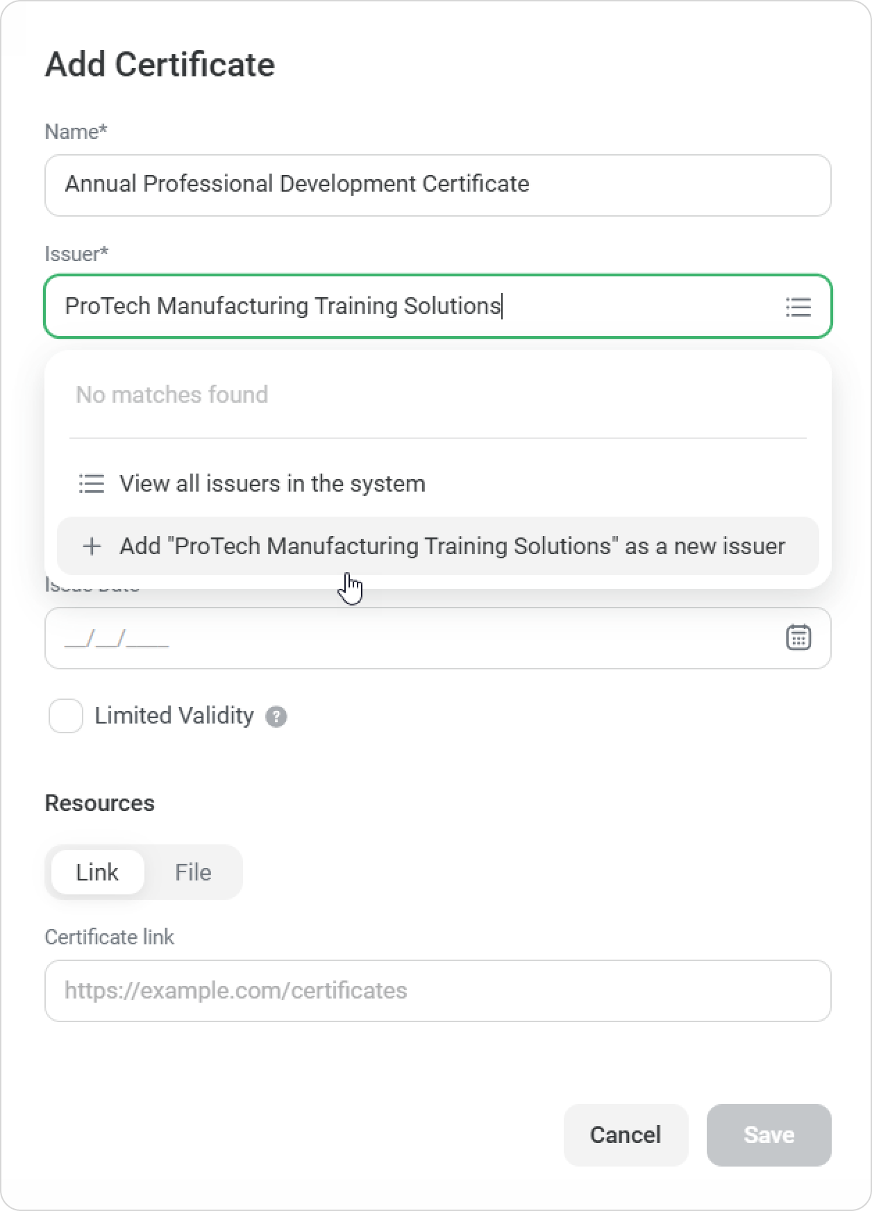
Task: Enable the Limited Validity checkbox
Action: pos(66,716)
